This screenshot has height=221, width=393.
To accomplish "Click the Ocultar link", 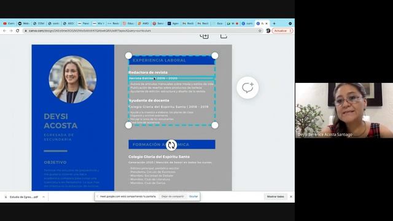I will (193, 196).
